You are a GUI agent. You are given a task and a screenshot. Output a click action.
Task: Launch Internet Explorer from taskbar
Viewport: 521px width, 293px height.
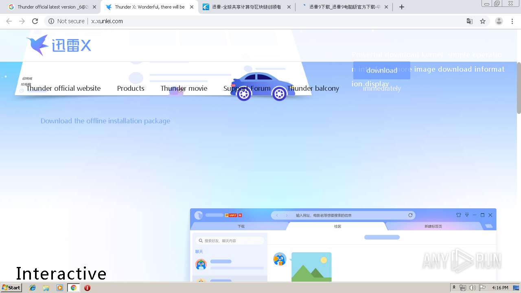[x=33, y=288]
